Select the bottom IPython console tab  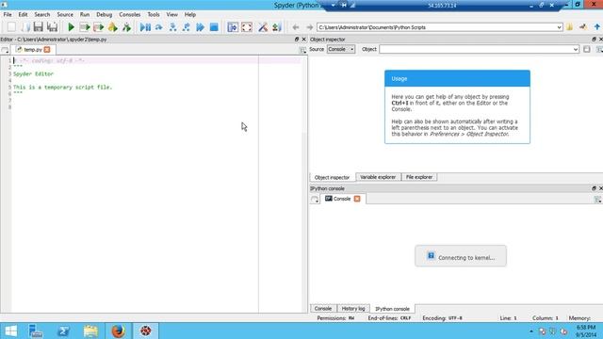[392, 309]
